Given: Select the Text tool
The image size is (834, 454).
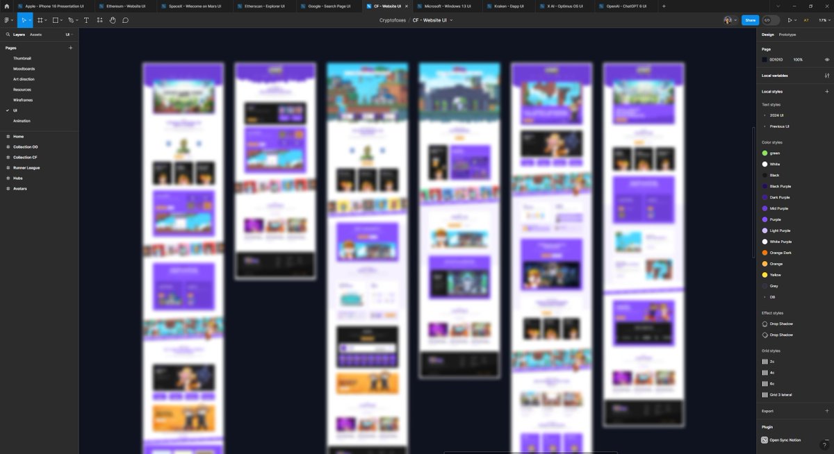Looking at the screenshot, I should 86,20.
